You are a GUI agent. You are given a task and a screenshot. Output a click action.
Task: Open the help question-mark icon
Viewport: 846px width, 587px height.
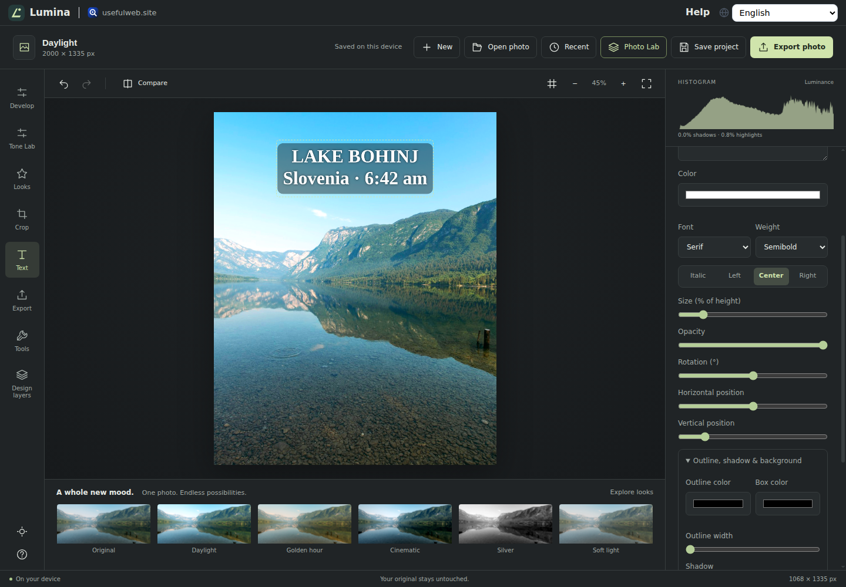coord(22,555)
